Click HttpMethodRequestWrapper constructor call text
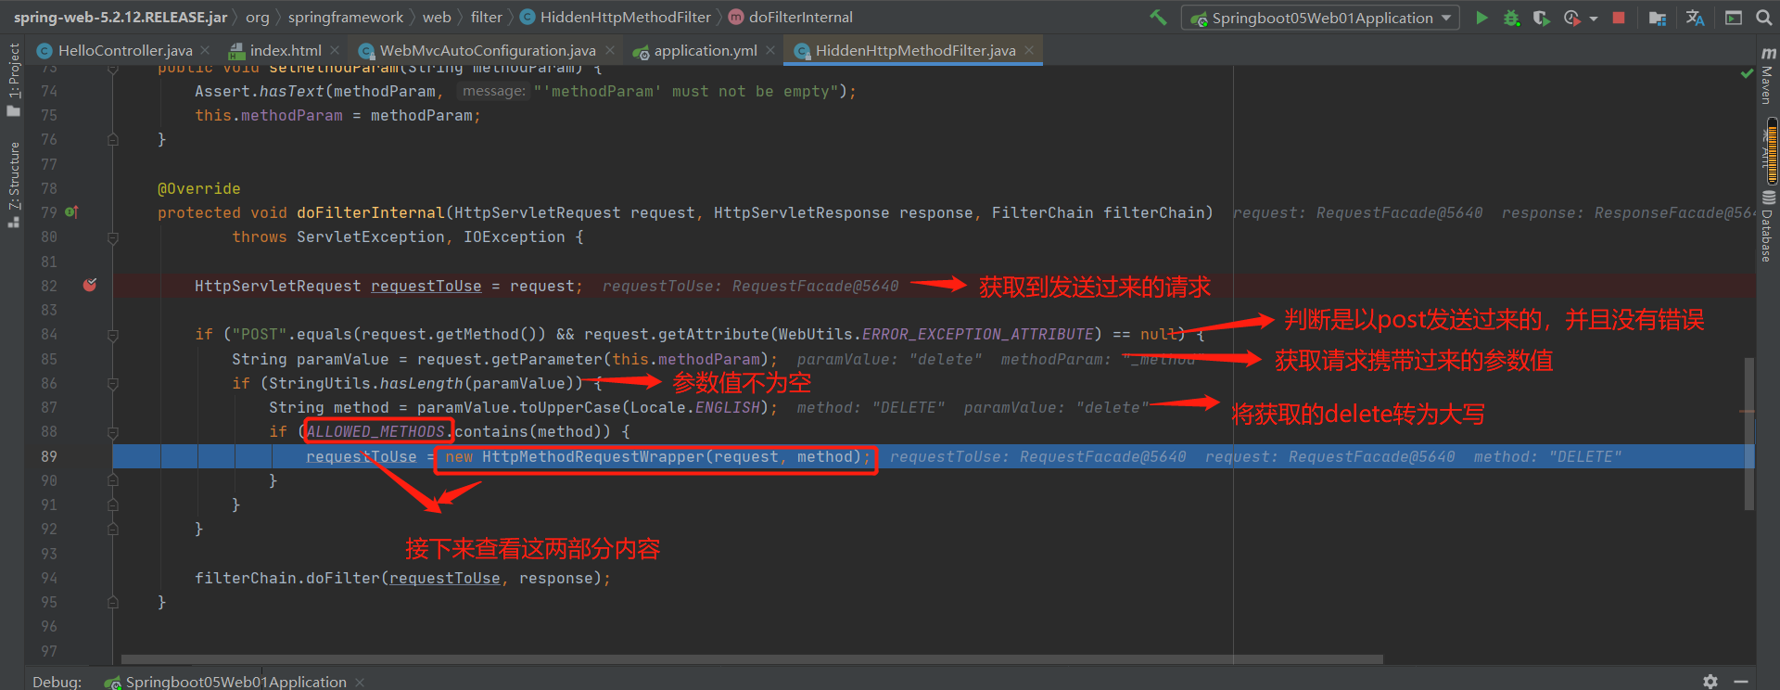This screenshot has width=1780, height=690. pyautogui.click(x=593, y=456)
